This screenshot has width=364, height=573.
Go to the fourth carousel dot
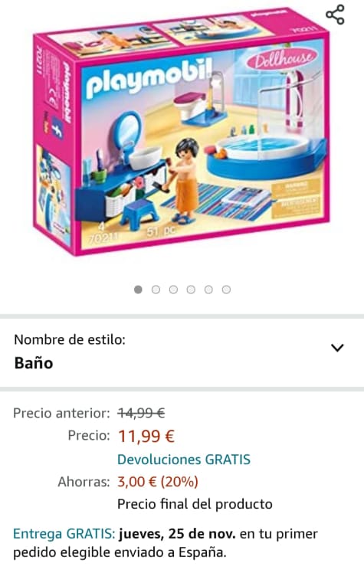click(191, 290)
